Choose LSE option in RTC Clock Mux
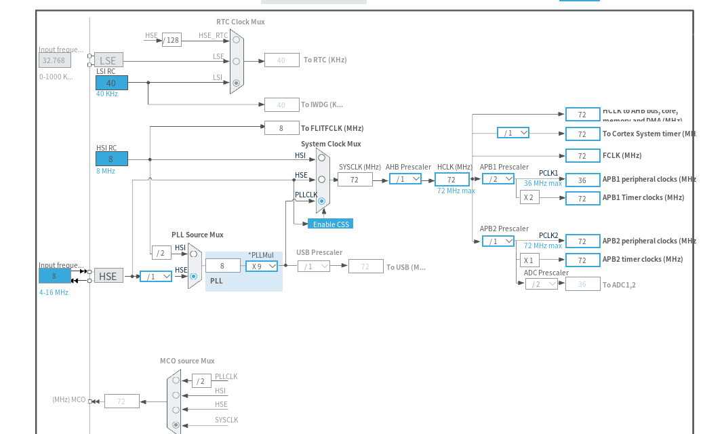724x434 pixels. pyautogui.click(x=237, y=61)
